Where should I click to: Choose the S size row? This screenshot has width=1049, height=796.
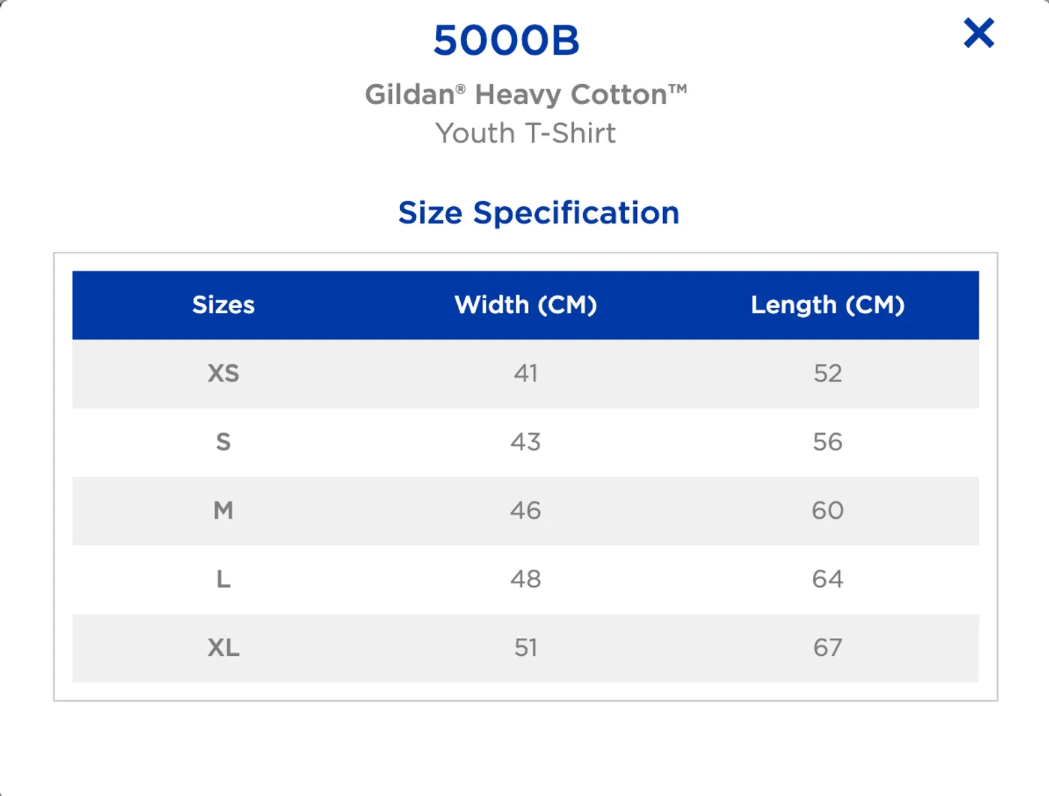223,442
